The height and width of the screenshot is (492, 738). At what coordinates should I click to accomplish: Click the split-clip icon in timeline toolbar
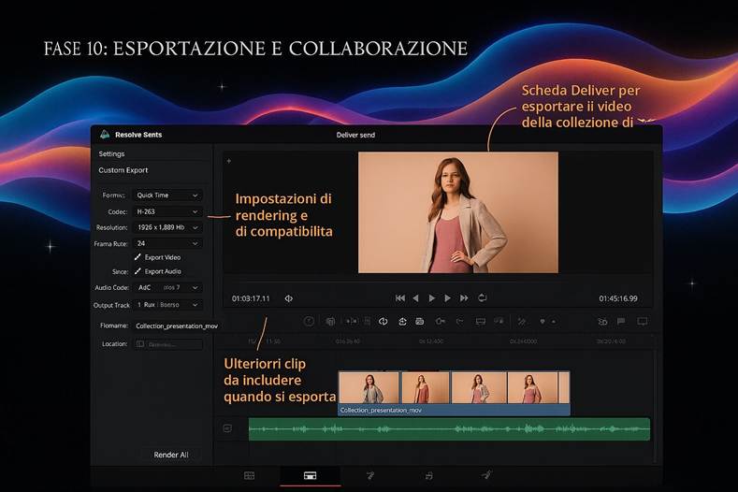[351, 321]
